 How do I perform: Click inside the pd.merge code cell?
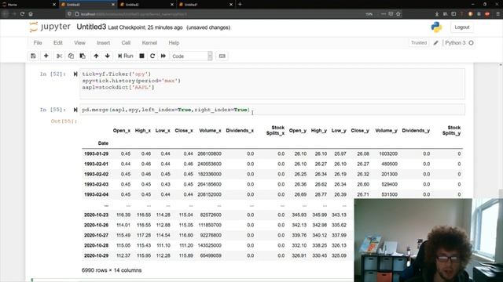pyautogui.click(x=272, y=110)
